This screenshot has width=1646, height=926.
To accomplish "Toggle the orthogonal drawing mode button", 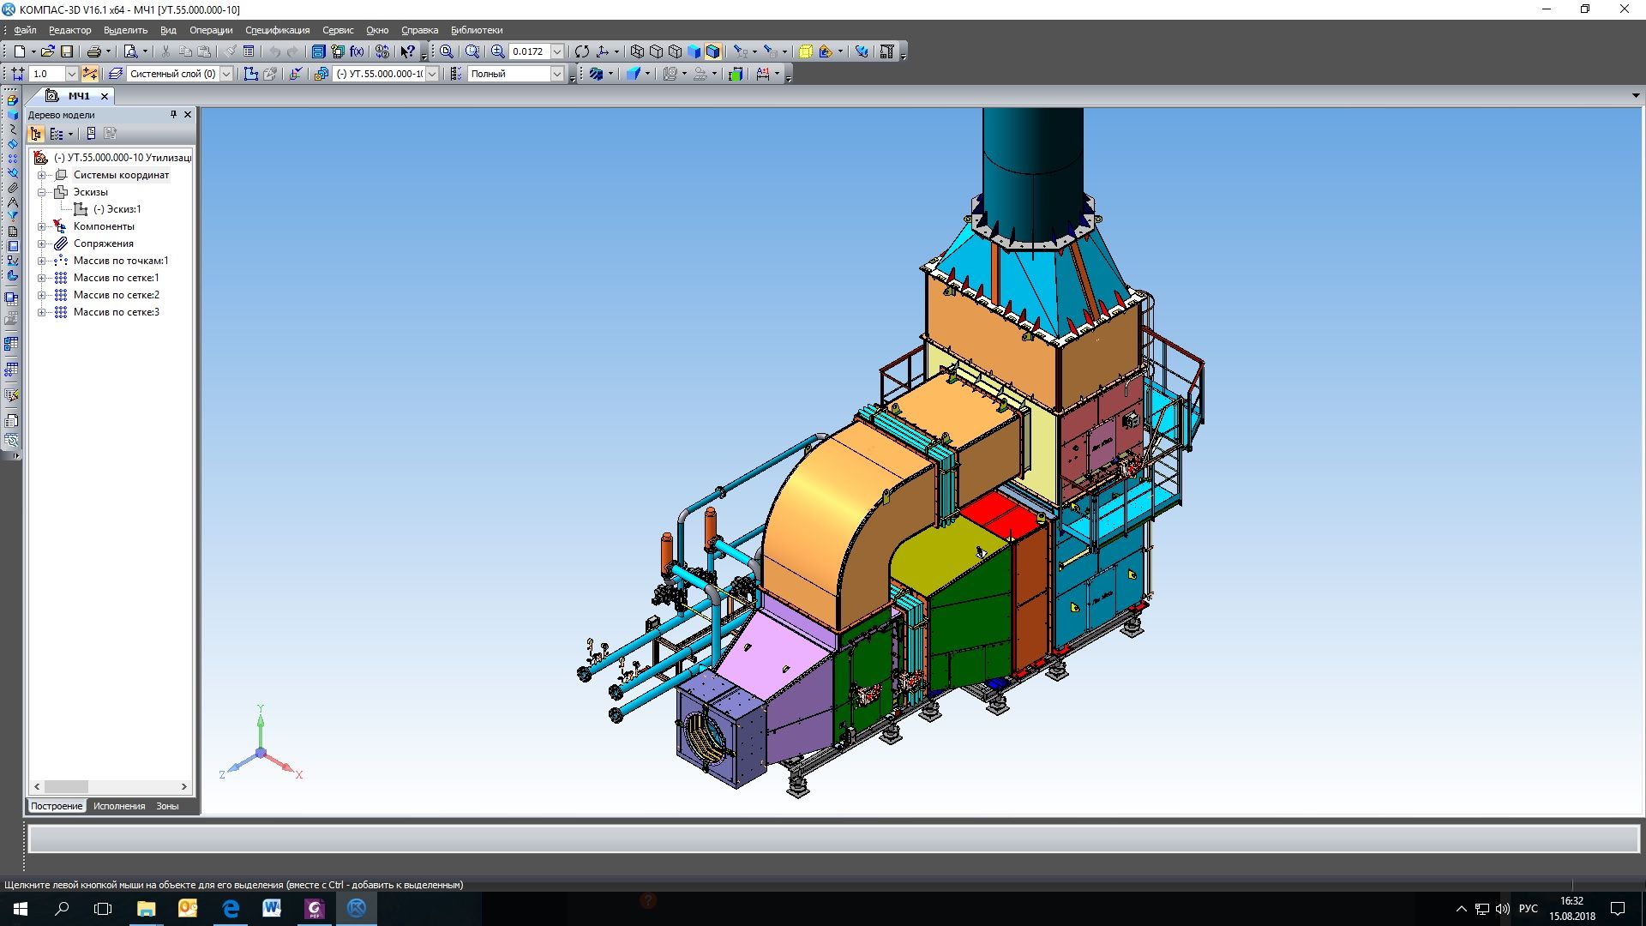I will click(x=89, y=74).
